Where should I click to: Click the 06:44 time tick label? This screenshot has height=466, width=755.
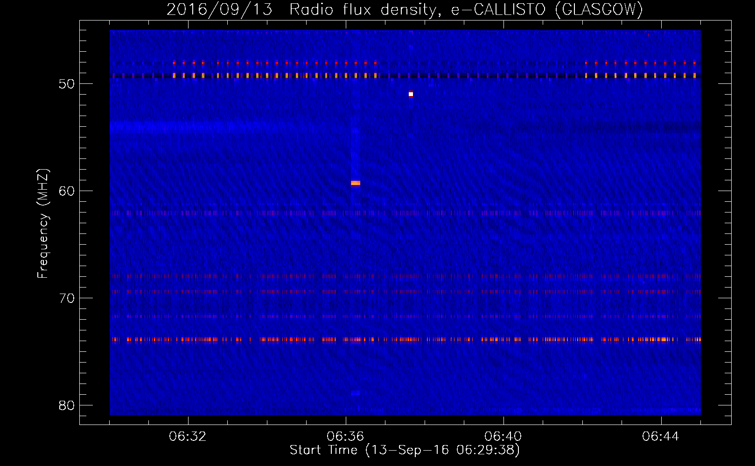coord(661,437)
